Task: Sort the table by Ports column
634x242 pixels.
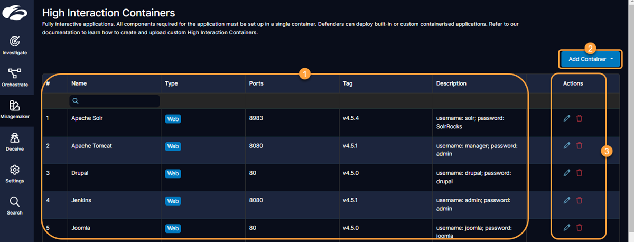Action: pyautogui.click(x=256, y=83)
